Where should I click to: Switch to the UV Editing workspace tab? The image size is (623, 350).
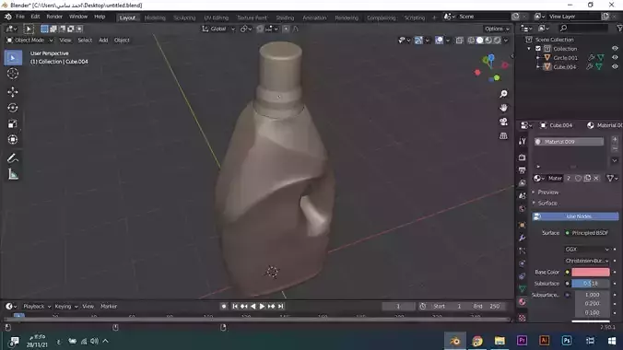point(217,17)
